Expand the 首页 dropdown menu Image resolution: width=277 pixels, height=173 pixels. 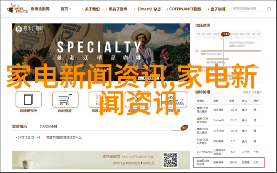click(66, 9)
